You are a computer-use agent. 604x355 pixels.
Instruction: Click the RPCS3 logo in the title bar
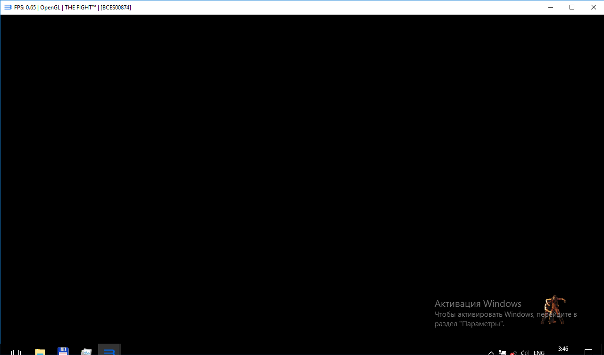[8, 7]
